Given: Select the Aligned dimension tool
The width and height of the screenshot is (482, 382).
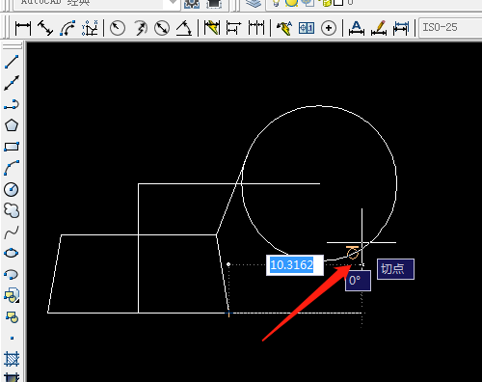Looking at the screenshot, I should [x=45, y=28].
